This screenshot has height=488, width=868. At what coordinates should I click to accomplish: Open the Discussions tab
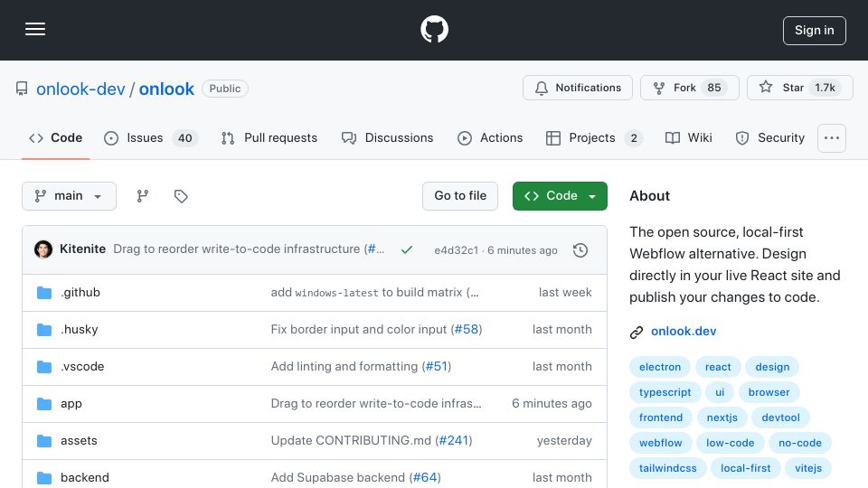[388, 137]
